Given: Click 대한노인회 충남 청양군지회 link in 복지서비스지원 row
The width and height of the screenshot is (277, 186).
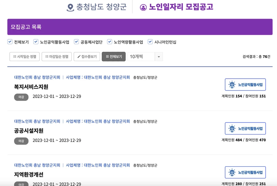Looking at the screenshot, I should pyautogui.click(x=37, y=77).
